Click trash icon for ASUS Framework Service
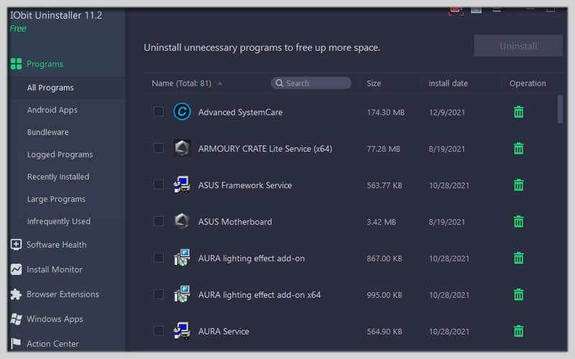The height and width of the screenshot is (359, 575). 518,185
